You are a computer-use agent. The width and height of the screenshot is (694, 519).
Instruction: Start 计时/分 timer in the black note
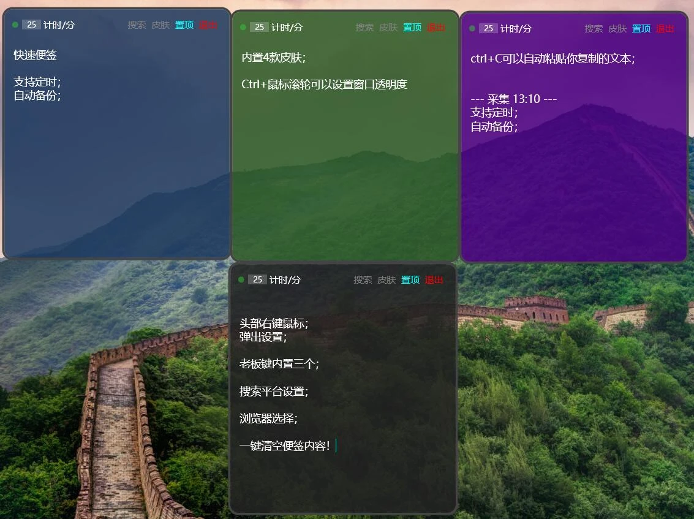coord(285,280)
